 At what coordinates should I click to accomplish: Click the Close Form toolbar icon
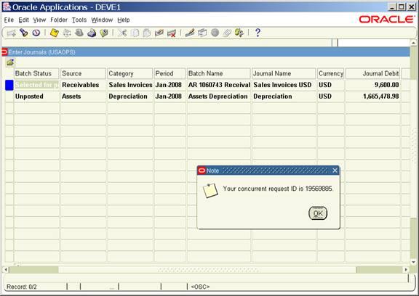coord(104,33)
